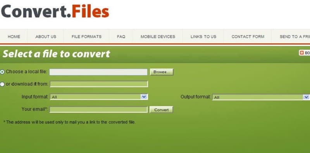Click the Input format label
The width and height of the screenshot is (310, 153).
pyautogui.click(x=35, y=97)
